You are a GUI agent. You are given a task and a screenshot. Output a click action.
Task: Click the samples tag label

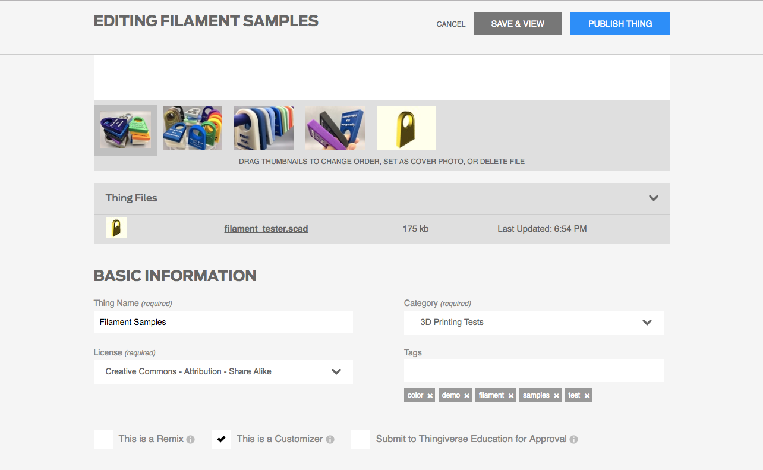537,395
